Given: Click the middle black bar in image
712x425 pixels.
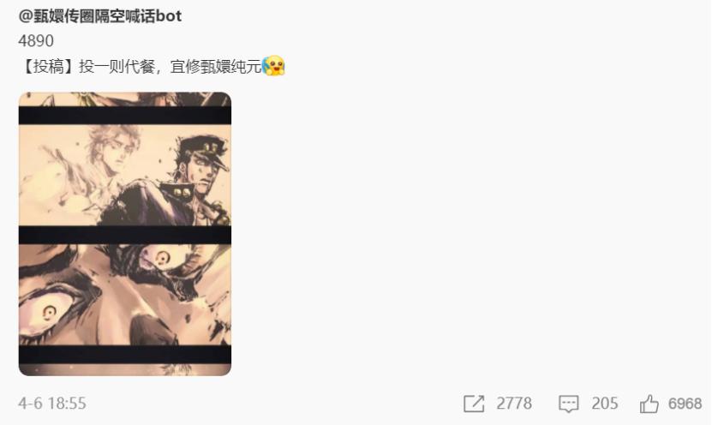Looking at the screenshot, I should pyautogui.click(x=125, y=235).
